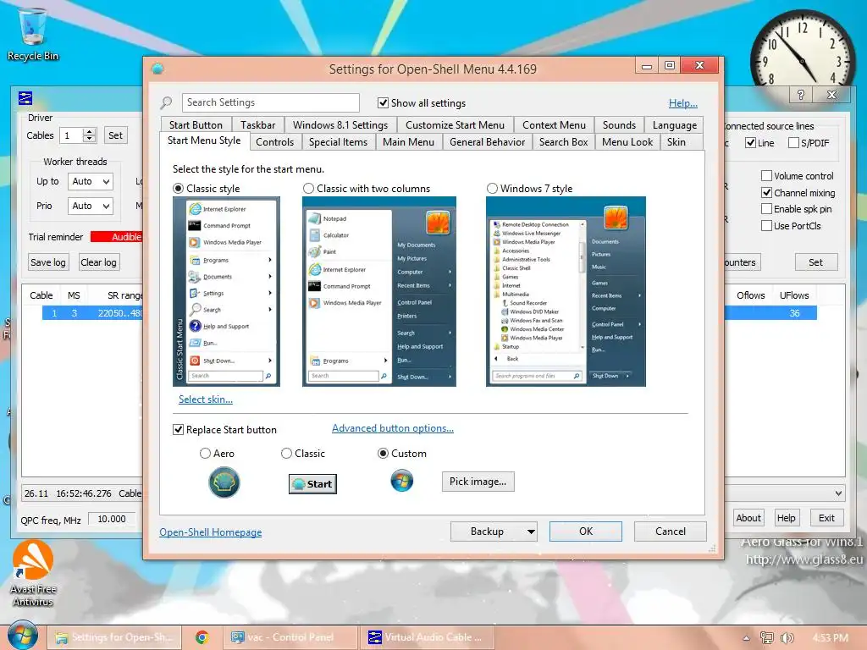Click the About button
Image resolution: width=867 pixels, height=650 pixels.
pyautogui.click(x=748, y=518)
